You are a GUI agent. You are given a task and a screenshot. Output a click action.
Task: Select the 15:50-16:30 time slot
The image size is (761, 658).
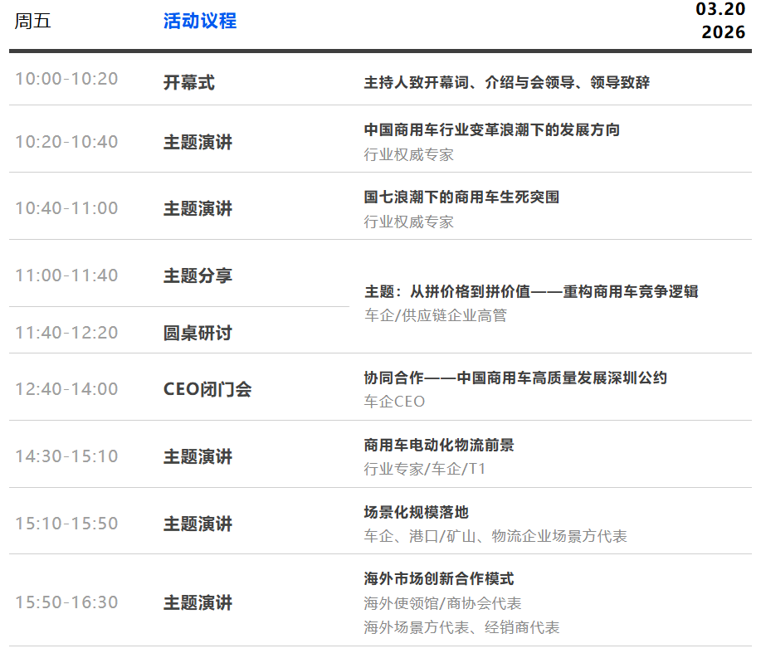66,602
